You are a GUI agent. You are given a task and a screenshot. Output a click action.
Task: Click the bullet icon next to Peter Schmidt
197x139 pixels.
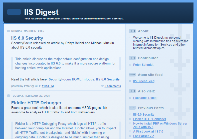(130, 65)
